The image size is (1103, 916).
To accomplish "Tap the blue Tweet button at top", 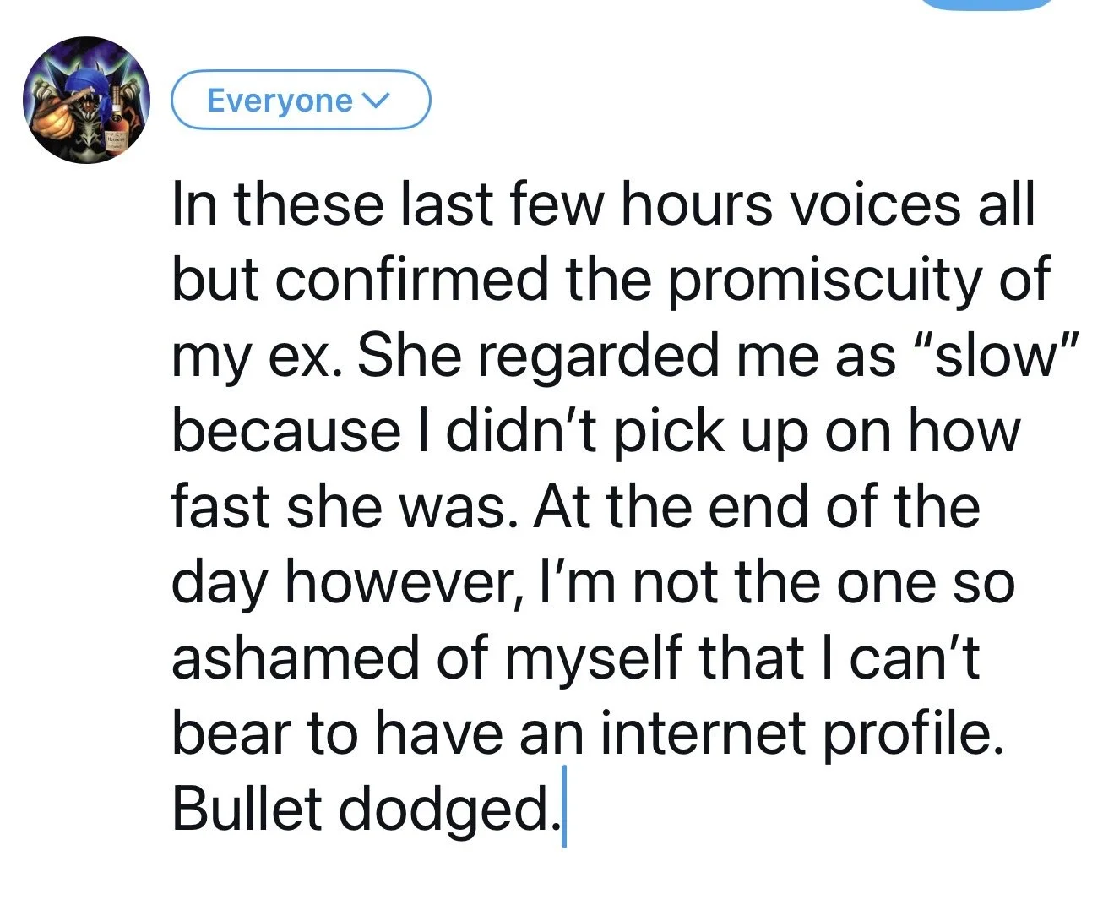I will pos(985,3).
